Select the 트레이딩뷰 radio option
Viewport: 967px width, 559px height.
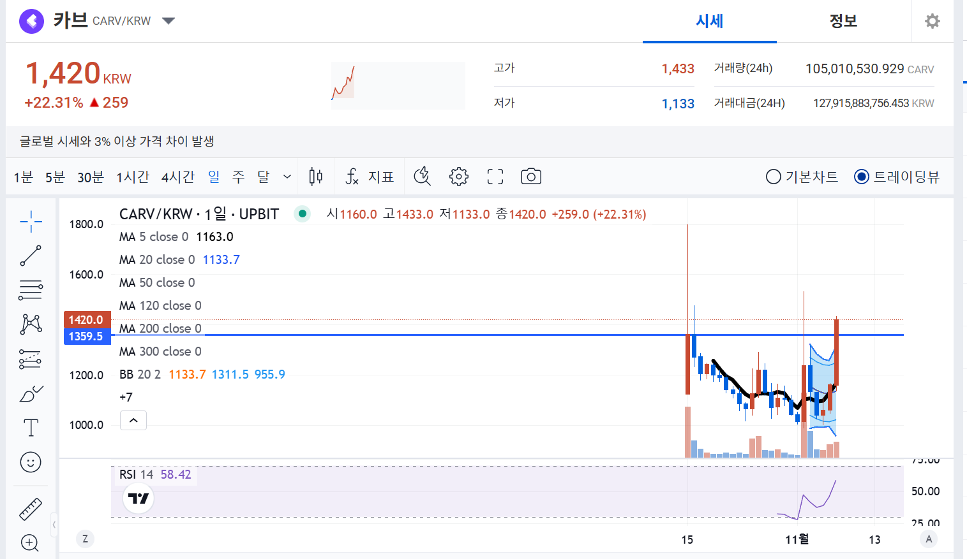pos(897,177)
